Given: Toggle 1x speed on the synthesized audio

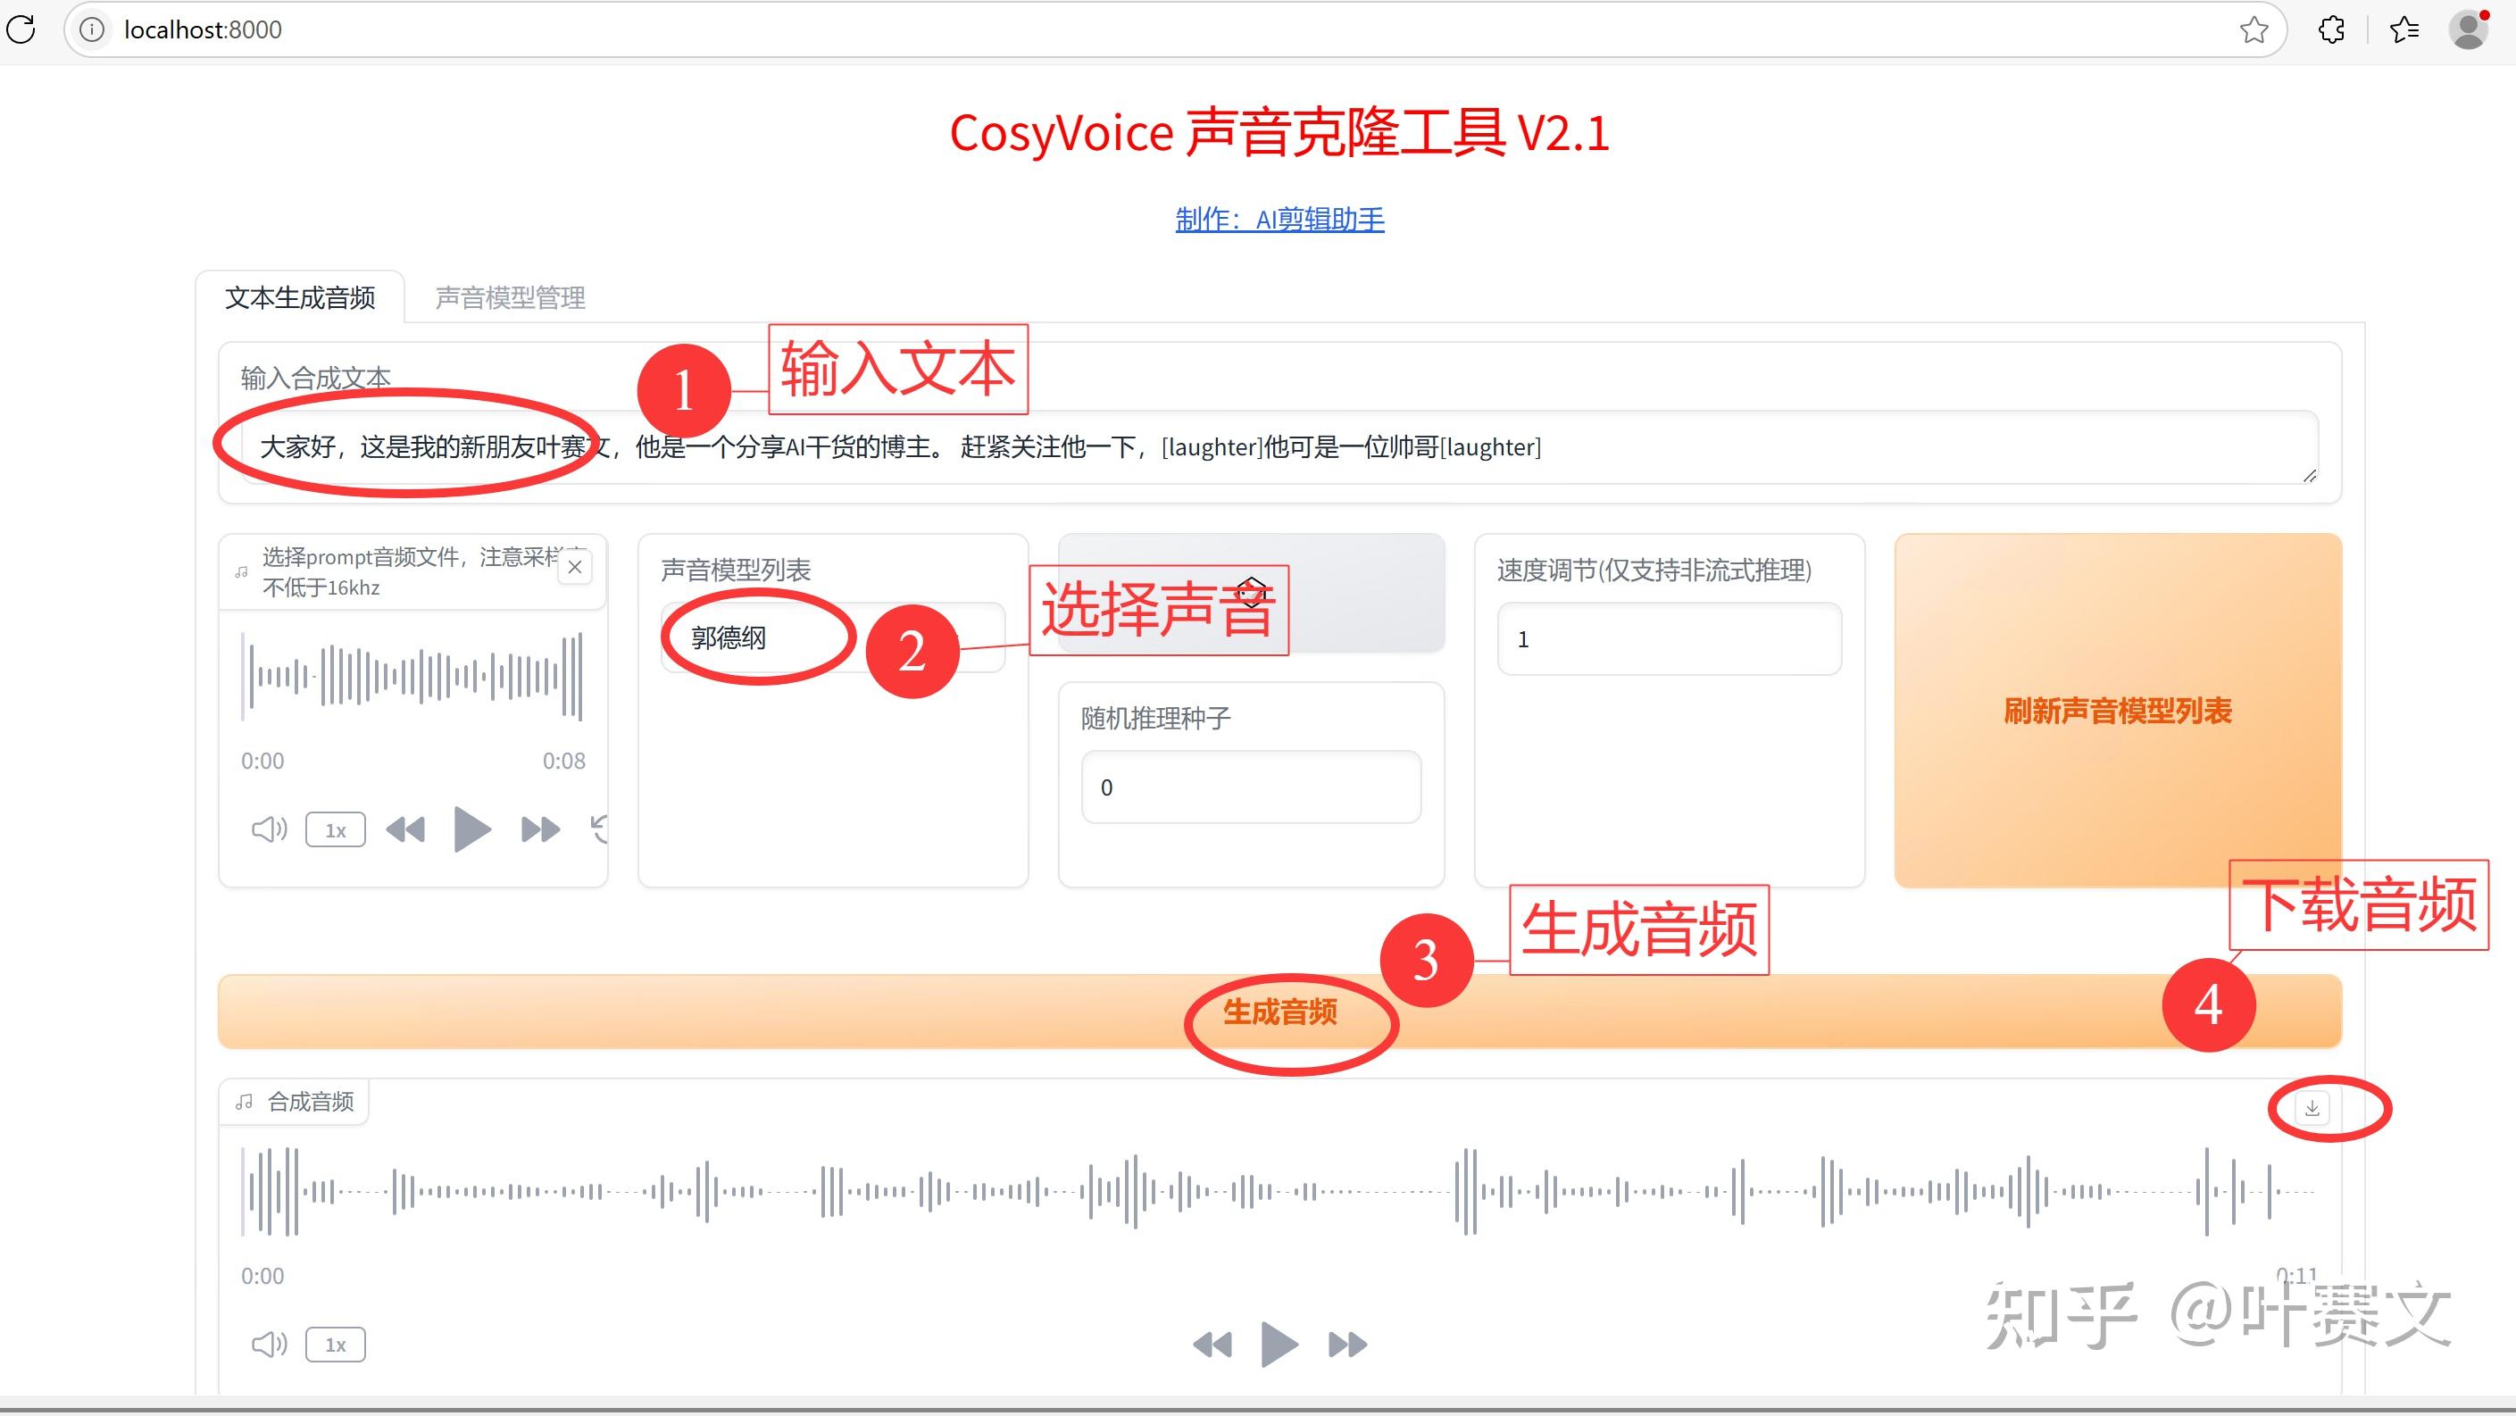Looking at the screenshot, I should [335, 1344].
